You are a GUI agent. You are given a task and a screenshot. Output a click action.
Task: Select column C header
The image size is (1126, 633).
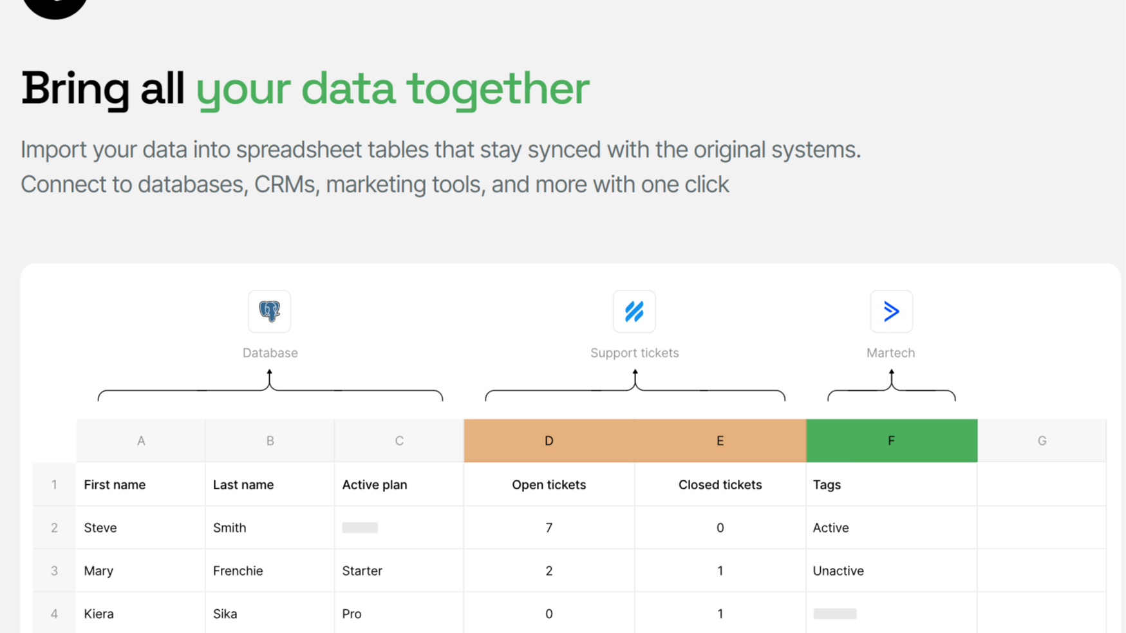[399, 441]
